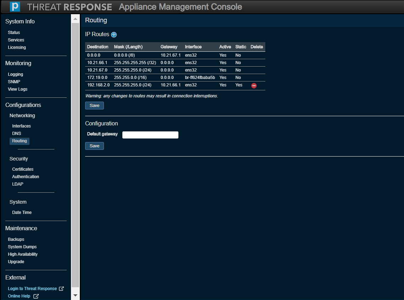
Task: Go to Licensing in the sidebar
Action: (x=17, y=47)
